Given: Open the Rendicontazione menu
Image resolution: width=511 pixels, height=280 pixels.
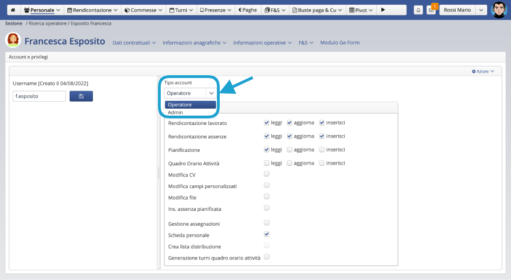Looking at the screenshot, I should tap(92, 10).
